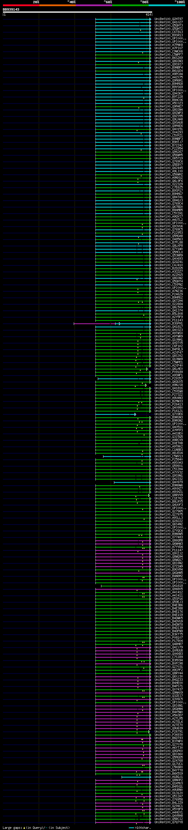Click the label UniRef100_Q40511
The width and height of the screenshot is (188, 830).
pos(168,427)
